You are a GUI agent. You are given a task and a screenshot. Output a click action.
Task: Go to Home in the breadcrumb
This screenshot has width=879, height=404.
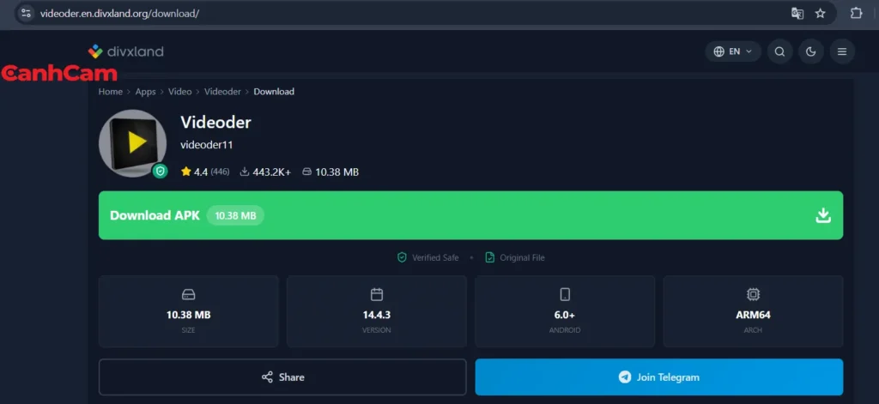(x=111, y=91)
